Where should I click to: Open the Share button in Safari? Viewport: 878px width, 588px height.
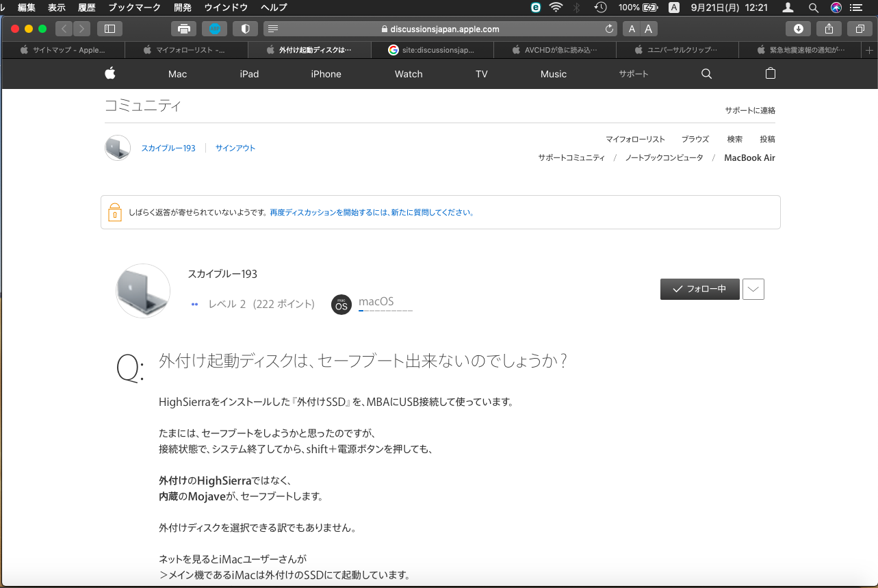829,29
